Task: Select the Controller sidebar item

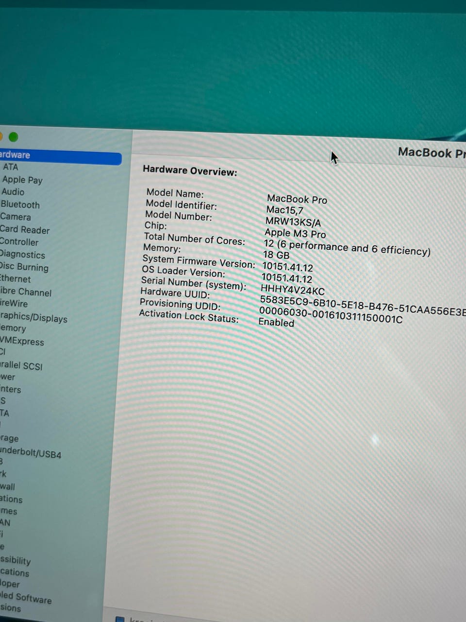Action: tap(19, 242)
